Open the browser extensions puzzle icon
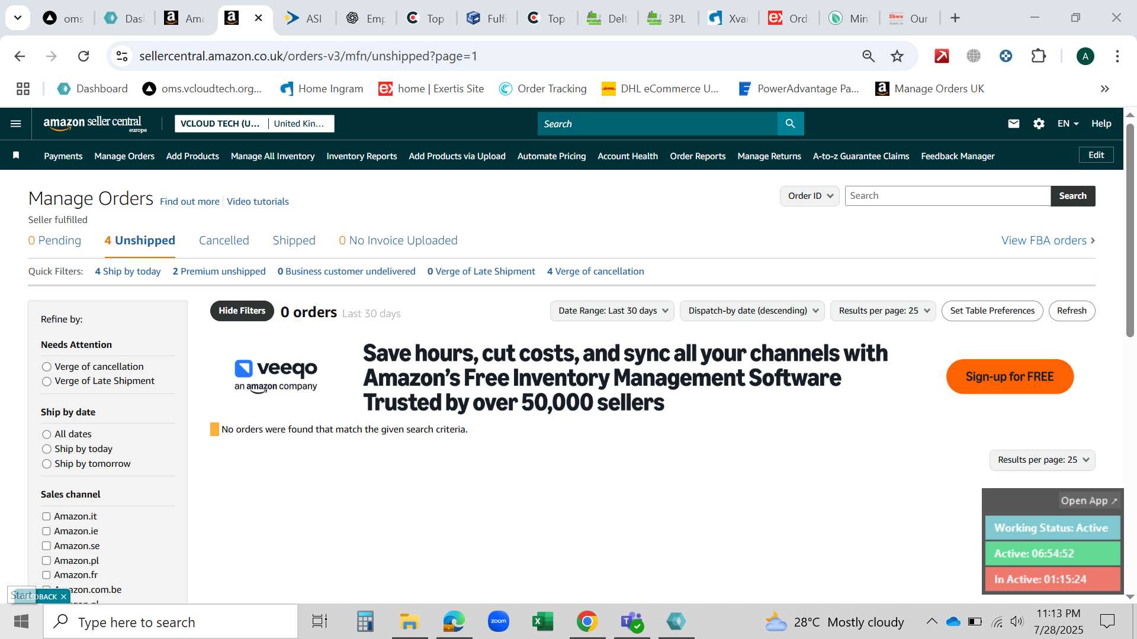Viewport: 1137px width, 639px height. click(1038, 56)
